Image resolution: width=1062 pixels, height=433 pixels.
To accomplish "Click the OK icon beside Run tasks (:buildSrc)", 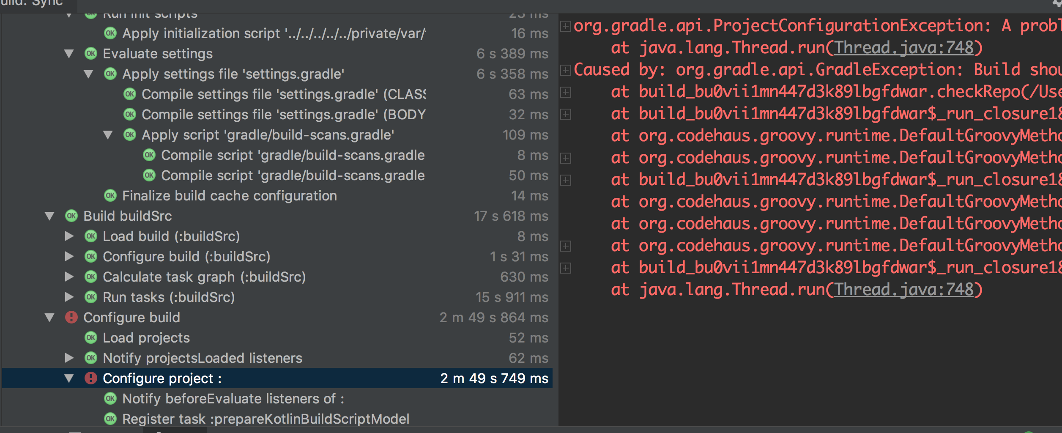I will point(90,297).
